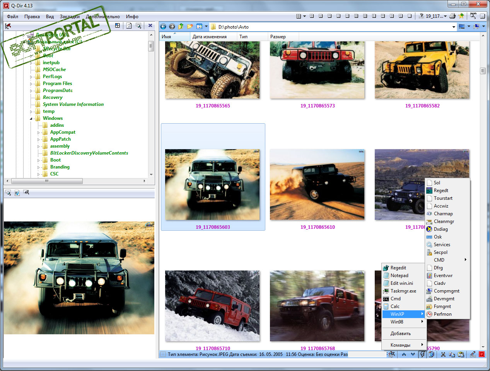Click the recycle bin icon in status bar
Viewport: 490px width, 371px height.
[x=432, y=354]
